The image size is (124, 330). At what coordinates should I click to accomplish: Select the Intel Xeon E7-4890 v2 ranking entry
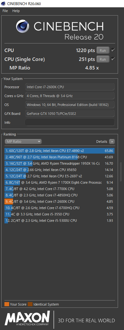[x=59, y=151]
